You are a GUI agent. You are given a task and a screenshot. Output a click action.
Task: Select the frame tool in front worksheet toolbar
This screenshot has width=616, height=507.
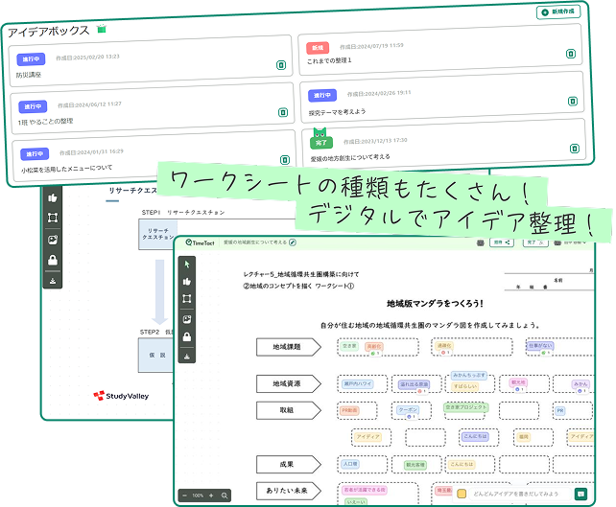pyautogui.click(x=187, y=299)
